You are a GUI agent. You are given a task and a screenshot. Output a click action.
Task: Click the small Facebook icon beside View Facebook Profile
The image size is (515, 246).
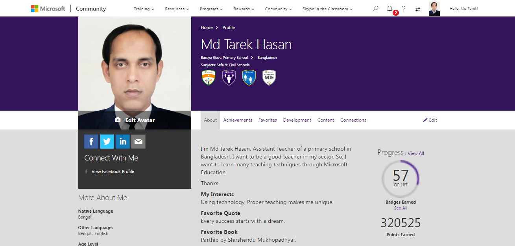click(86, 171)
